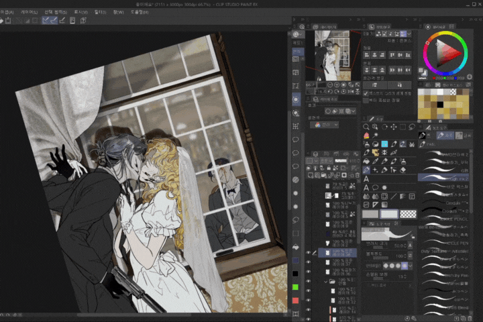
Task: Toggle Snap to Special Ruler in command bar
Action: tap(54, 20)
